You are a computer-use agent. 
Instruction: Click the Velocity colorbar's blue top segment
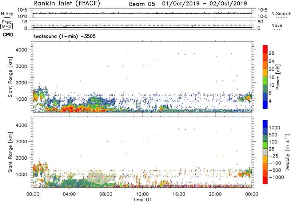265,124
